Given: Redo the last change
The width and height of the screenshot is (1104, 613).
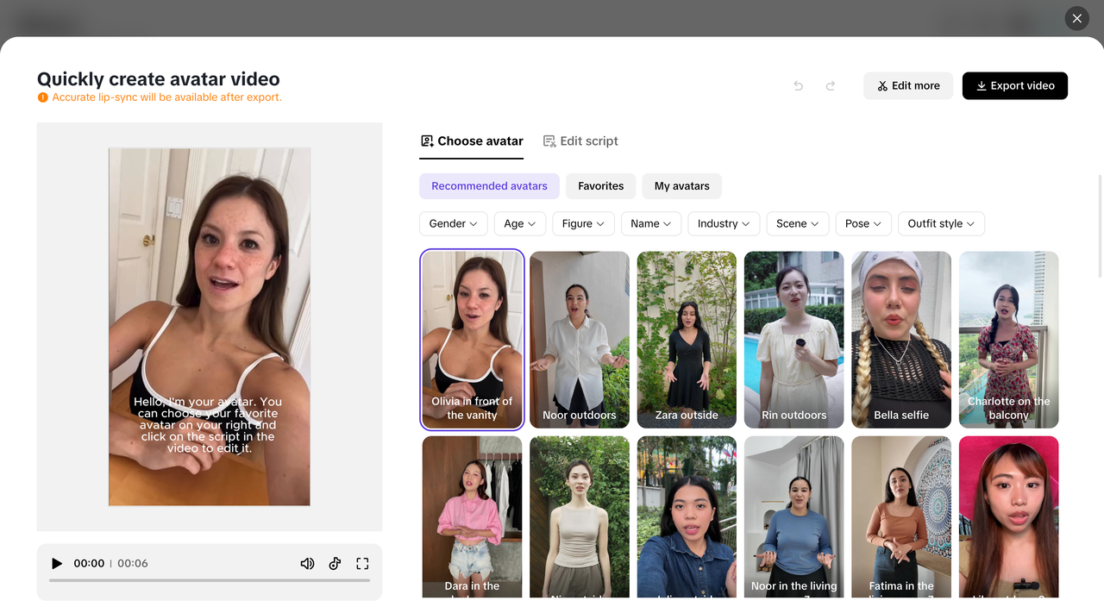Looking at the screenshot, I should click(830, 85).
